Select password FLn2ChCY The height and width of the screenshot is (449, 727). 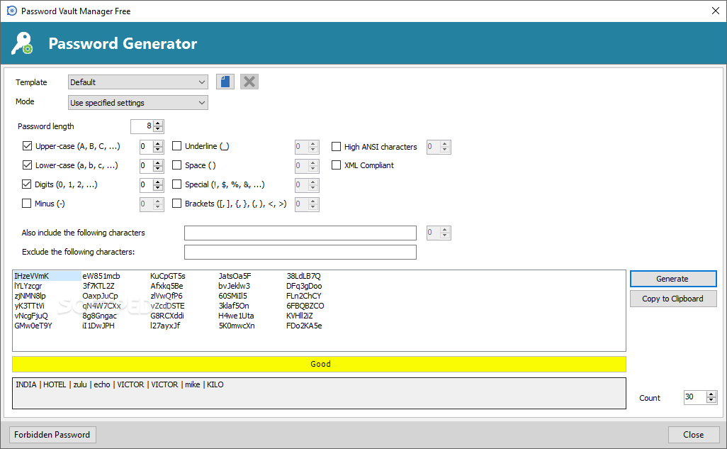[304, 296]
